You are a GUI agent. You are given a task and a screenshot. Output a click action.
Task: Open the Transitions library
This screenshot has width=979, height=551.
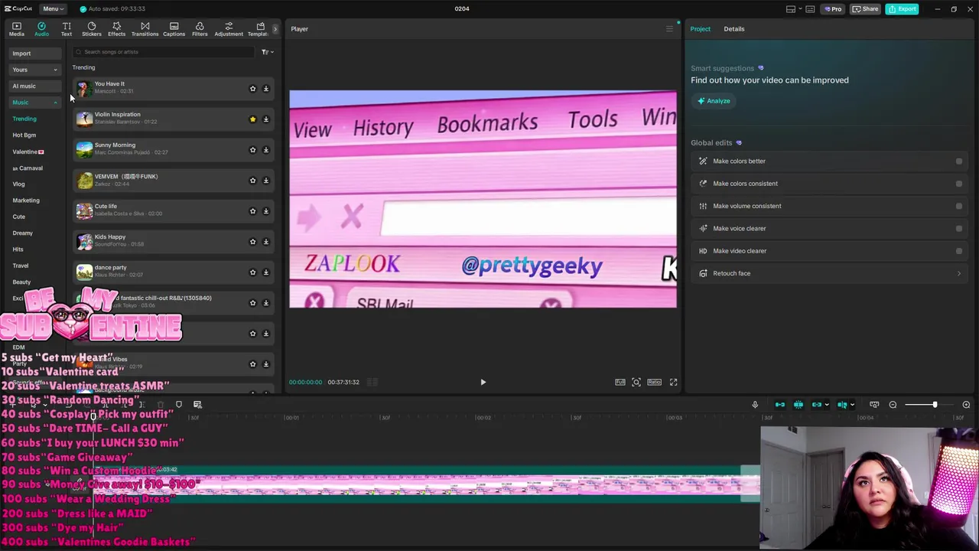pyautogui.click(x=145, y=29)
